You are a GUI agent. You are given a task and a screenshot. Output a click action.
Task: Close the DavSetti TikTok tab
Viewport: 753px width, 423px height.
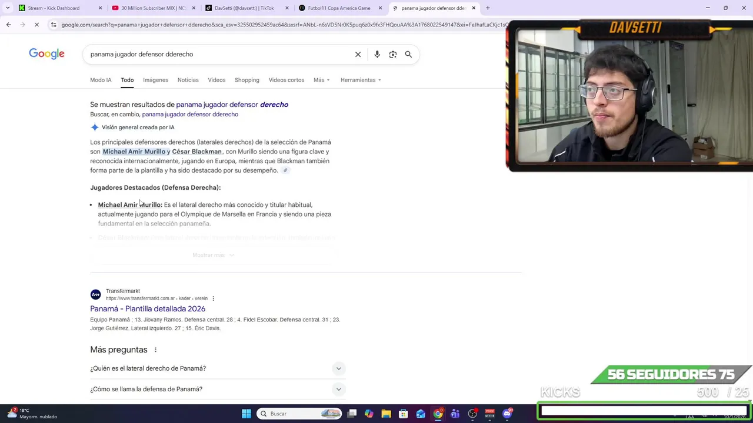(287, 8)
